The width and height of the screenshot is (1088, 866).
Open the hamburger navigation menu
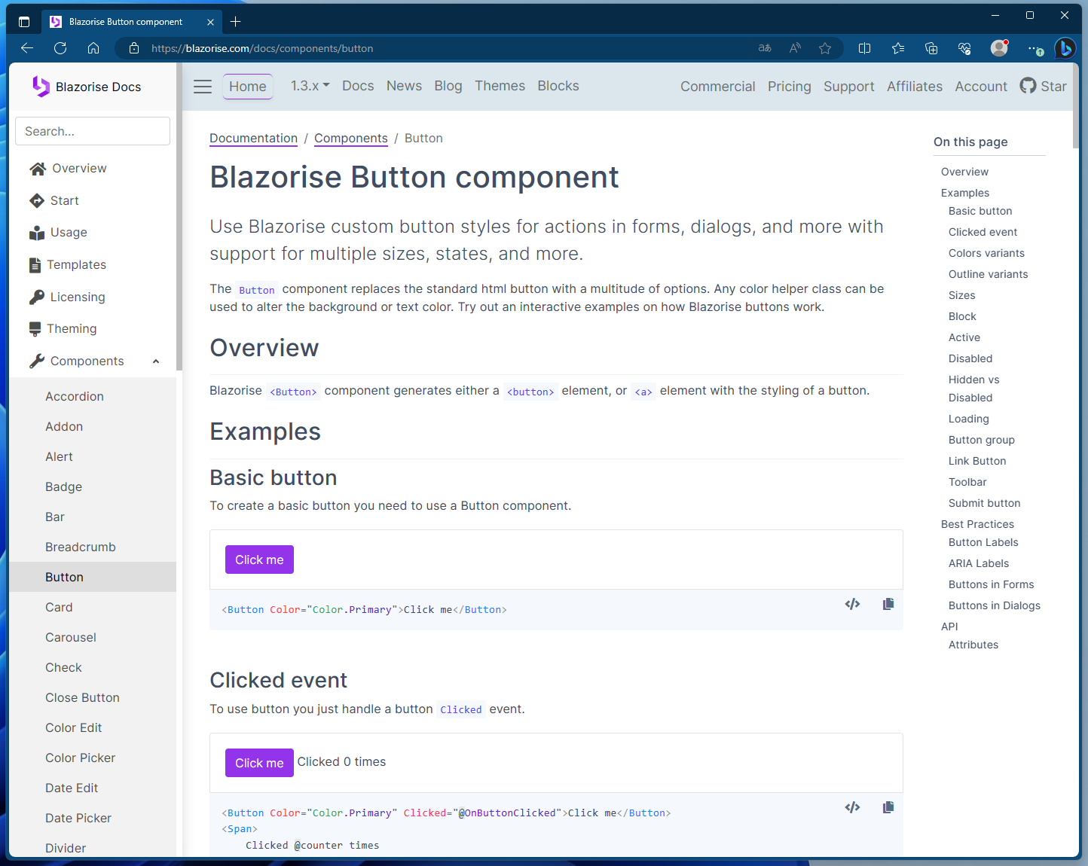(x=202, y=86)
